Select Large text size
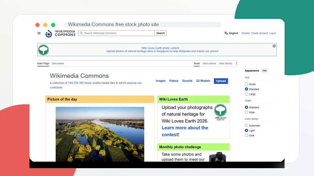314x176 pixels. [246, 94]
